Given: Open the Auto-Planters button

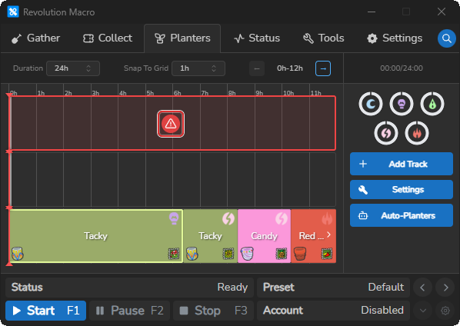Looking at the screenshot, I should pos(402,215).
